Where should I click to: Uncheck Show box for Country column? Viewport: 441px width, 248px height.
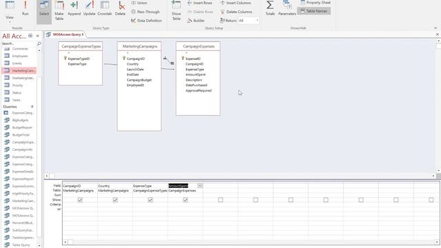click(x=115, y=200)
